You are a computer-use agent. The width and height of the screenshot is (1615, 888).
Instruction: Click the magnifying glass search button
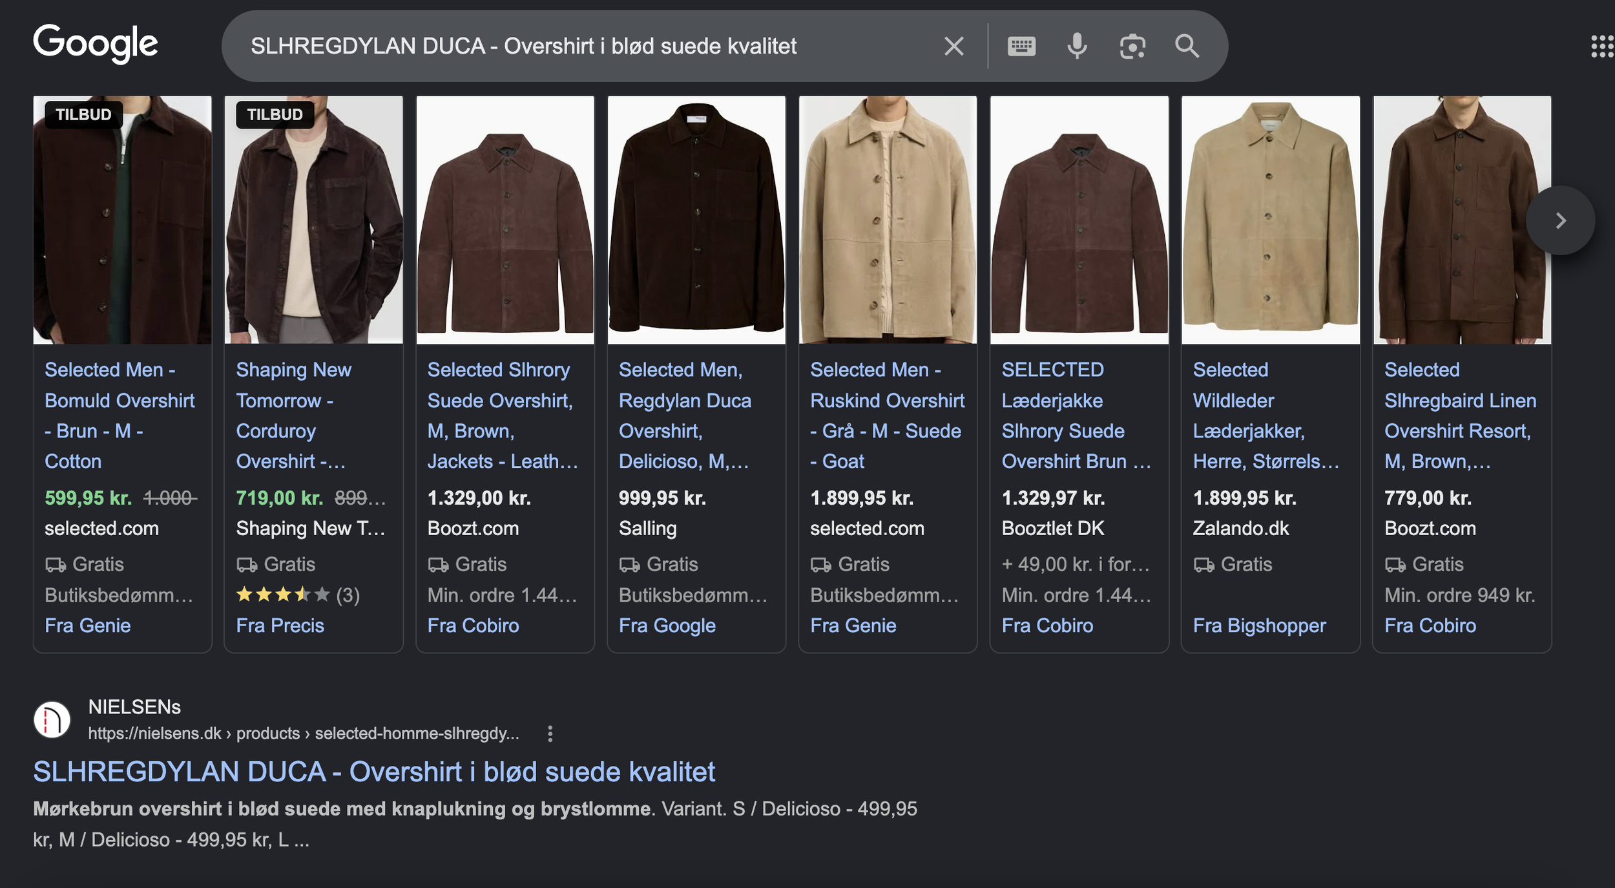(x=1187, y=46)
